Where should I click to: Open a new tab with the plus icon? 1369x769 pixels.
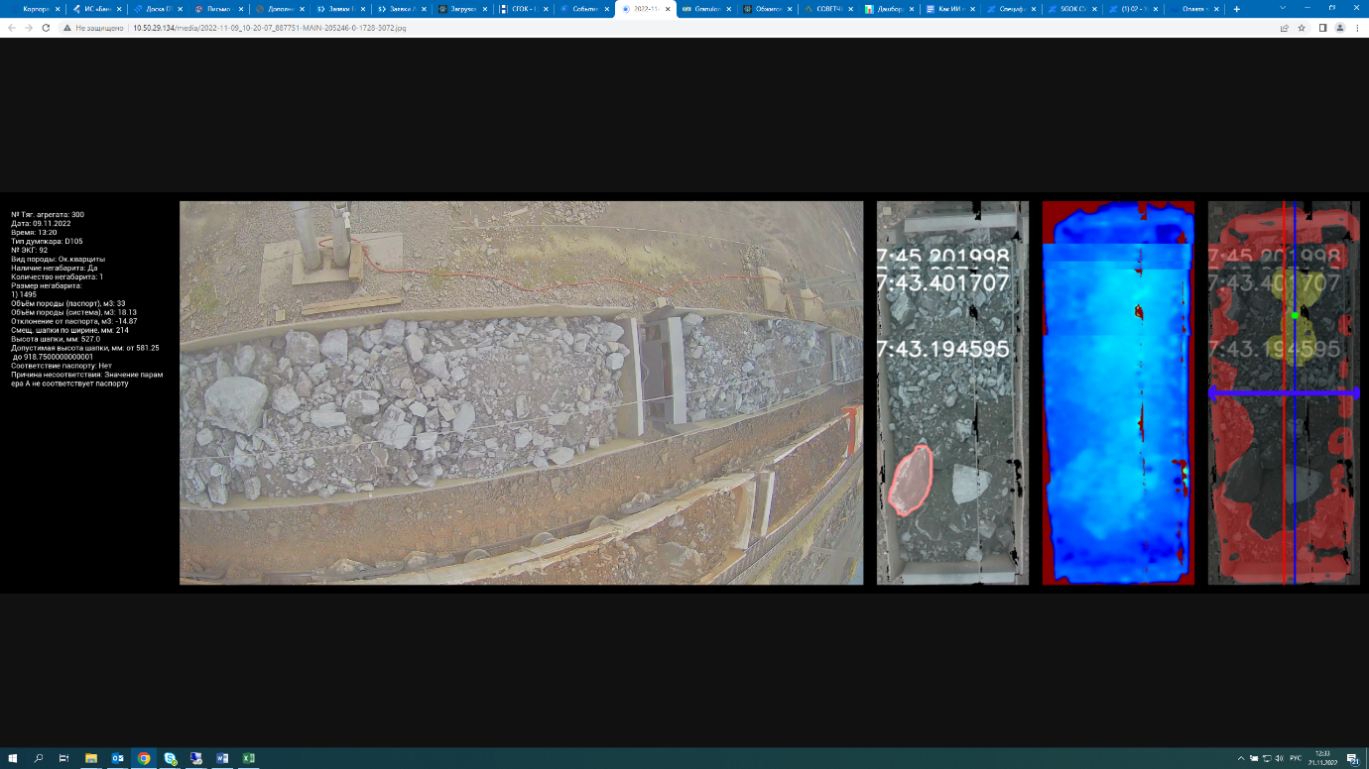point(1236,9)
